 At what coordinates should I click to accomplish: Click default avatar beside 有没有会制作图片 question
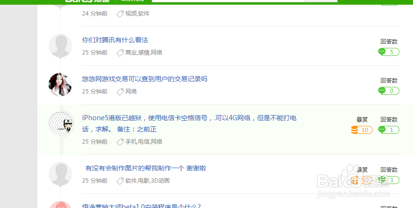click(60, 174)
